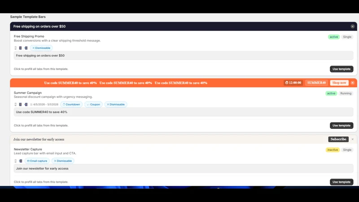
Task: Click 'Lead capture bar with email input and CTA.'
Action: (45, 153)
